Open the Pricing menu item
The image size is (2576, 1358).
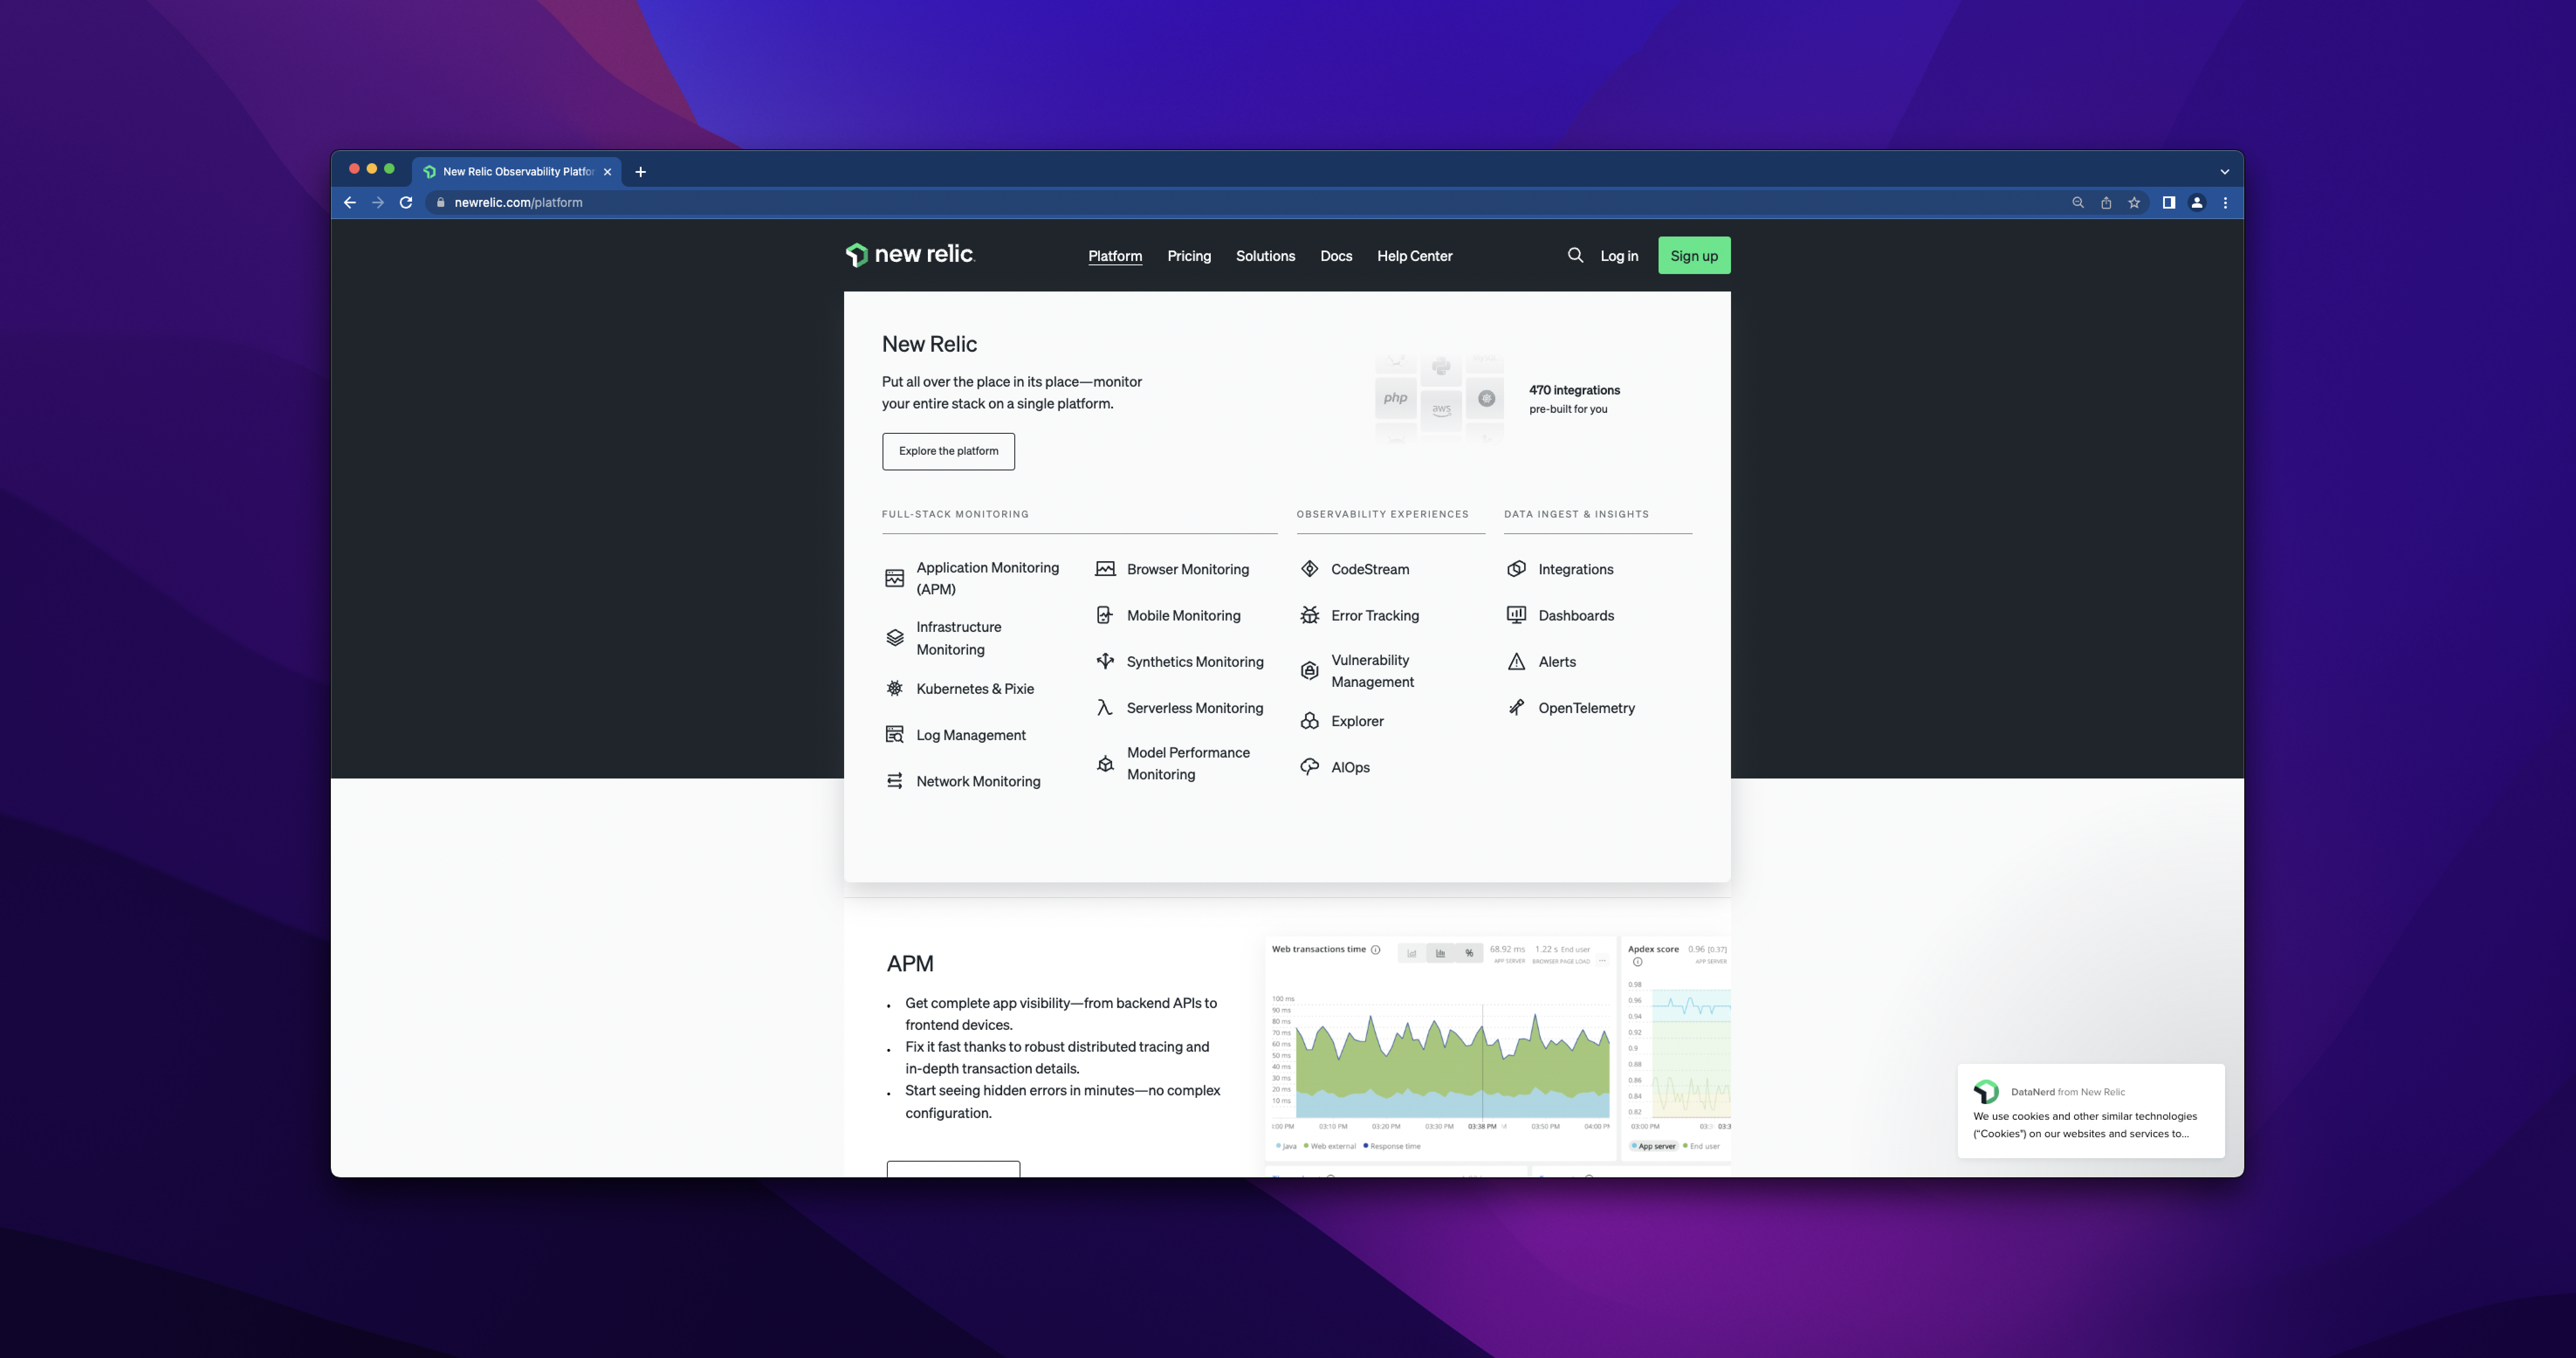click(x=1189, y=256)
